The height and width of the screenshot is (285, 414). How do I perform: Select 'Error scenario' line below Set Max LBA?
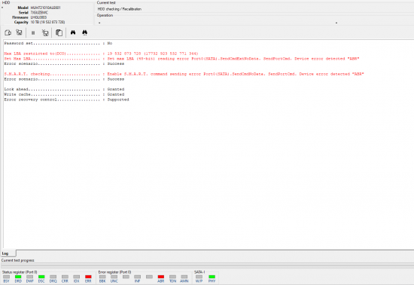[x=64, y=64]
